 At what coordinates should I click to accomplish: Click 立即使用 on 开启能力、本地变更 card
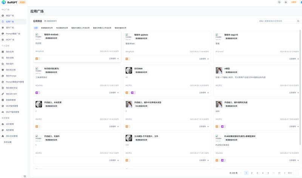point(114,127)
